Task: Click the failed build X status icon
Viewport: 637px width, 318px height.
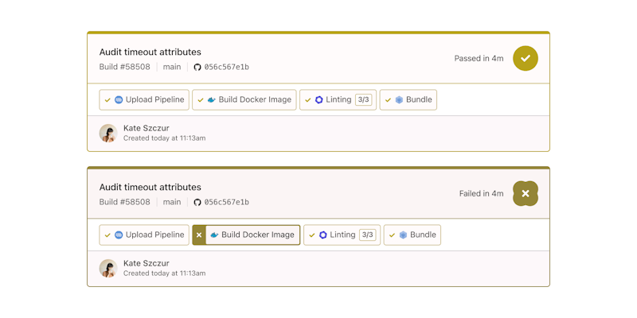Action: pos(526,193)
